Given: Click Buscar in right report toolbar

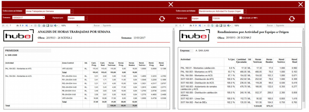Looking at the screenshot, I should (270, 26).
